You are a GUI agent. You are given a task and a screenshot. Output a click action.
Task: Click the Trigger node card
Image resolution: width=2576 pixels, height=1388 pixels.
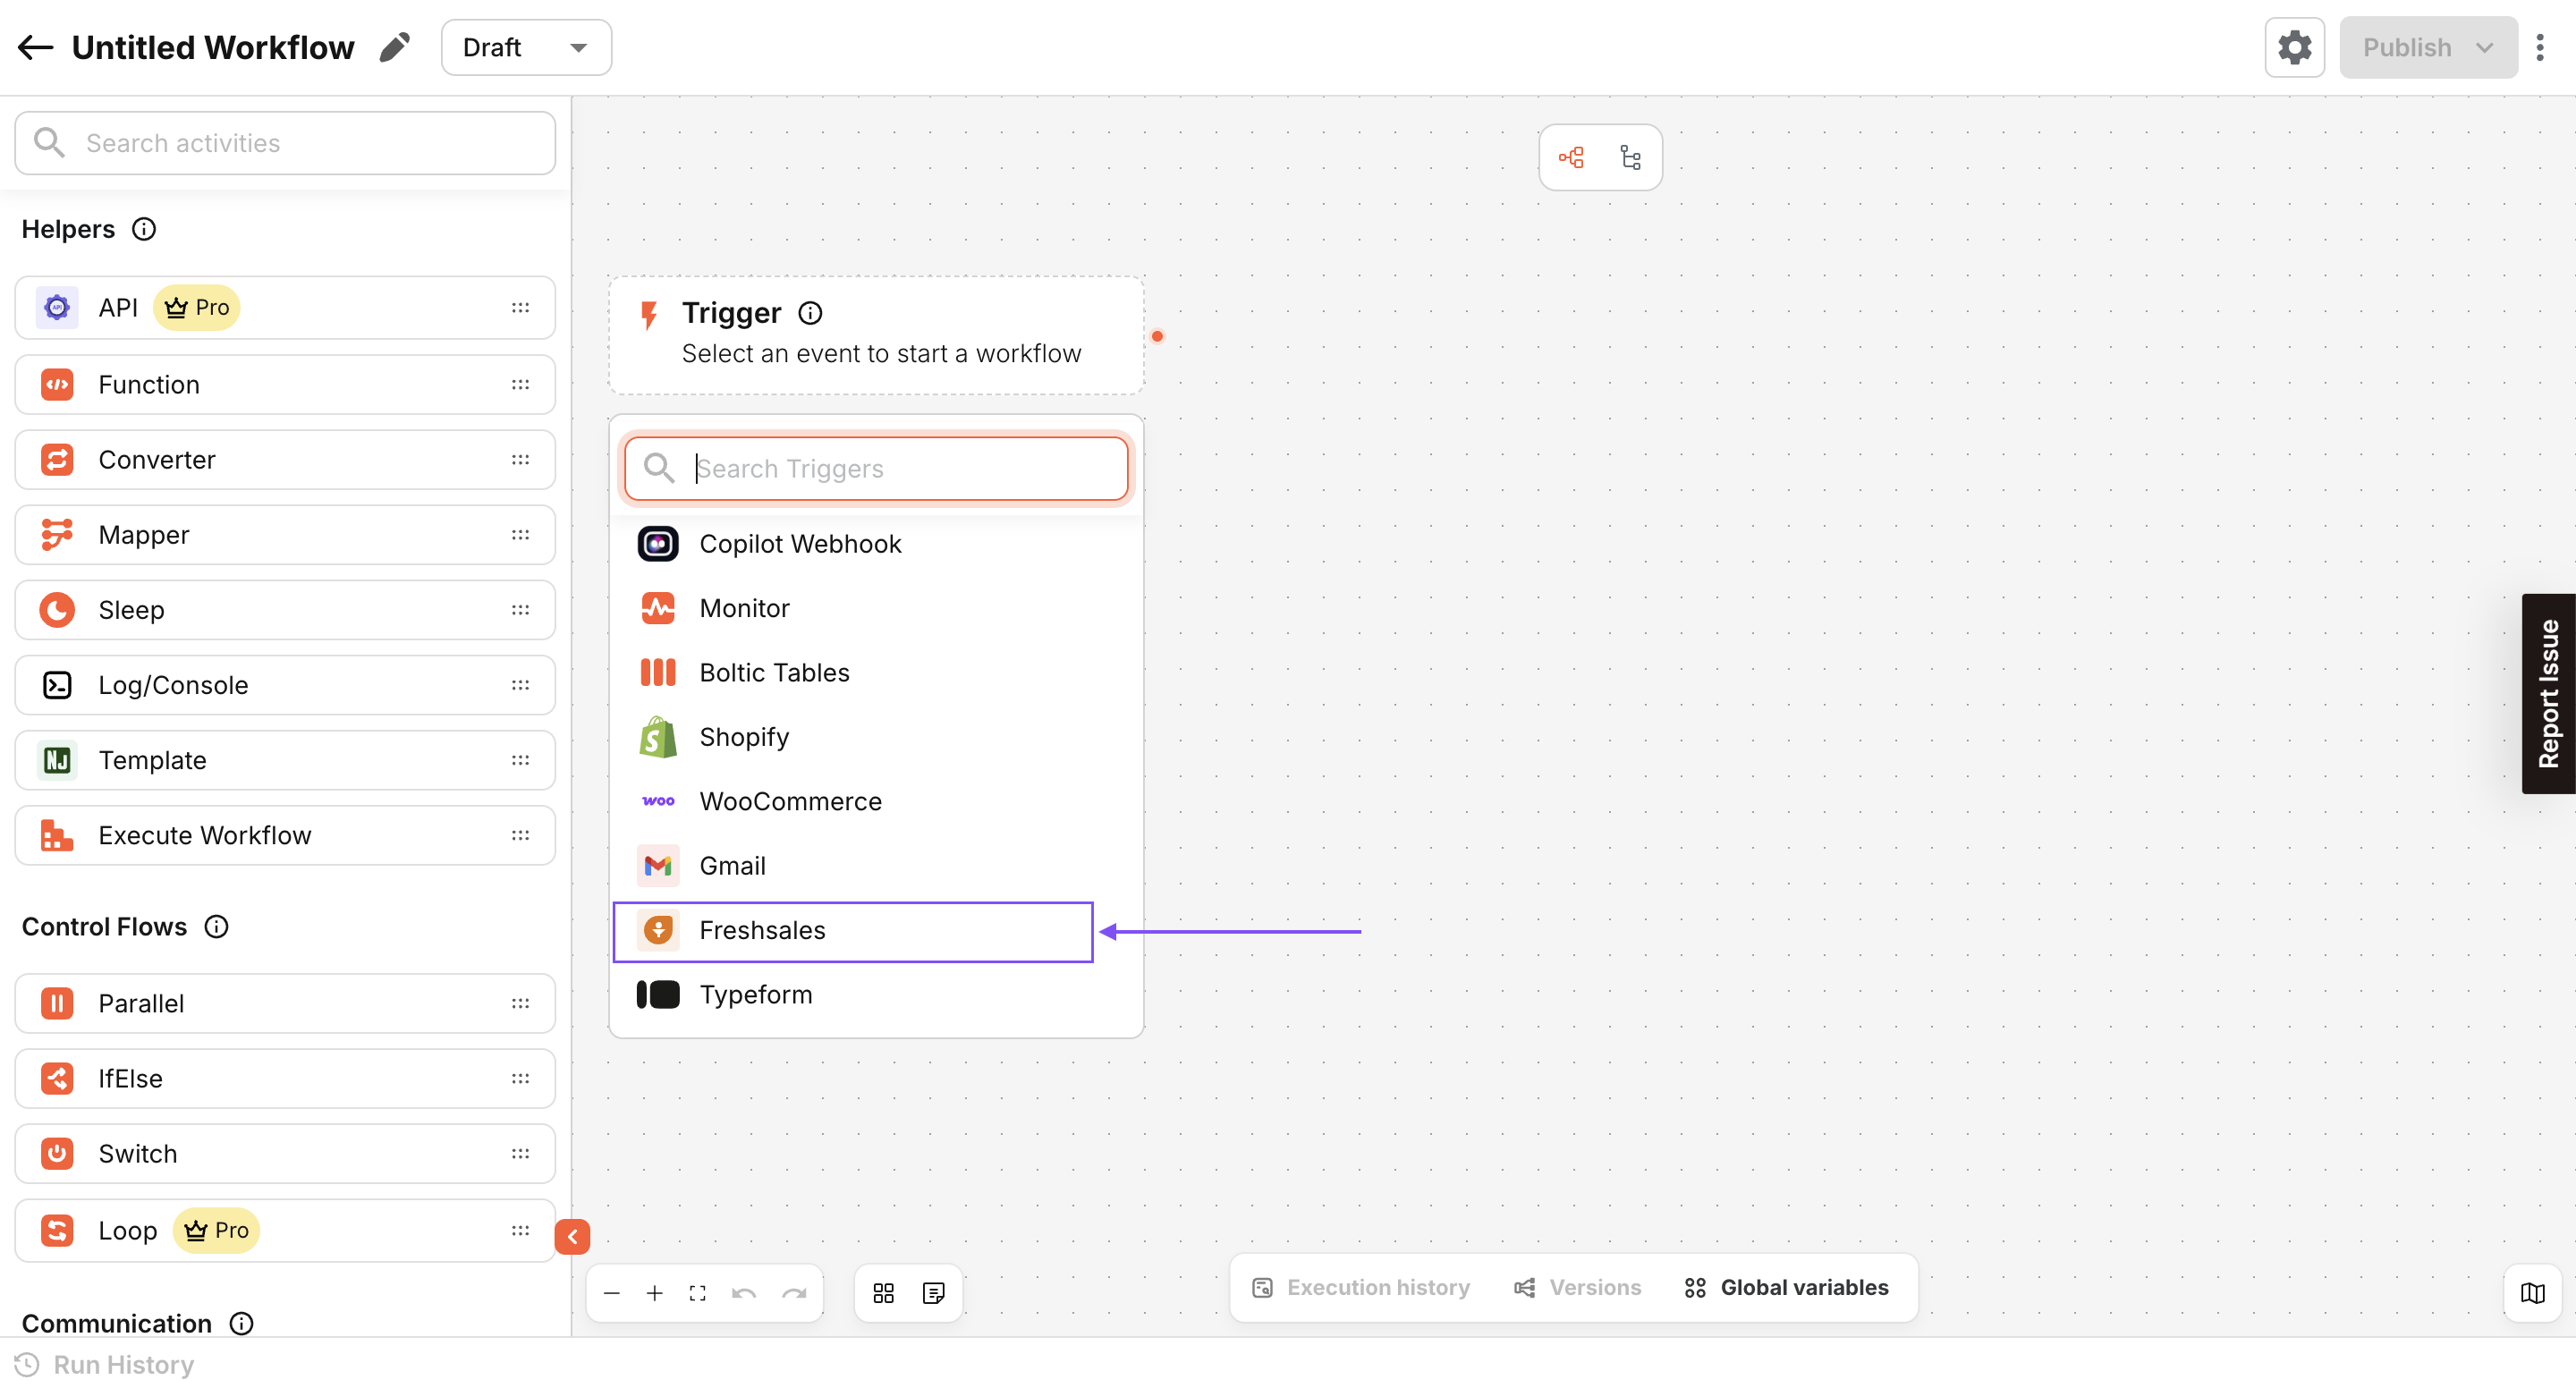(876, 334)
